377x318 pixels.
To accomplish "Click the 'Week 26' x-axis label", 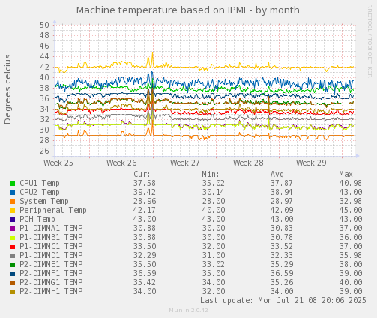I will coord(121,163).
